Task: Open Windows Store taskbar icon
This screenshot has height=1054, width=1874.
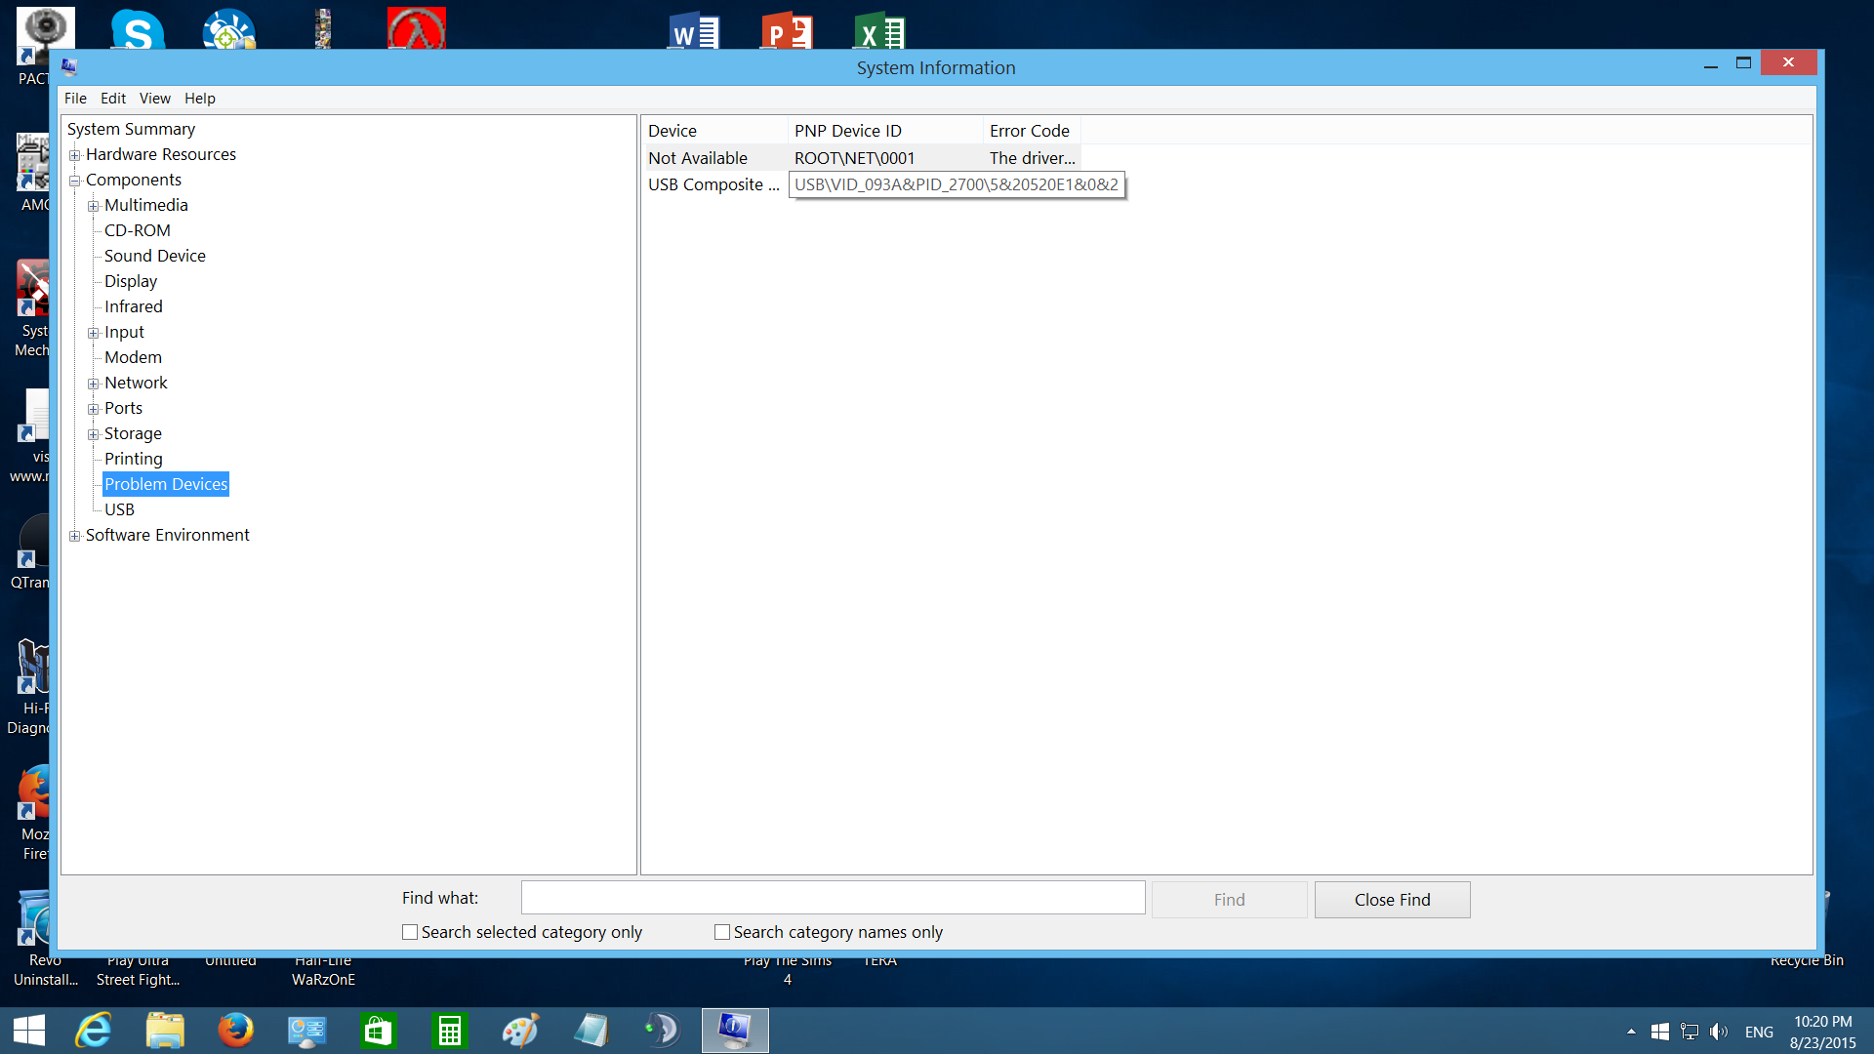Action: [x=378, y=1031]
